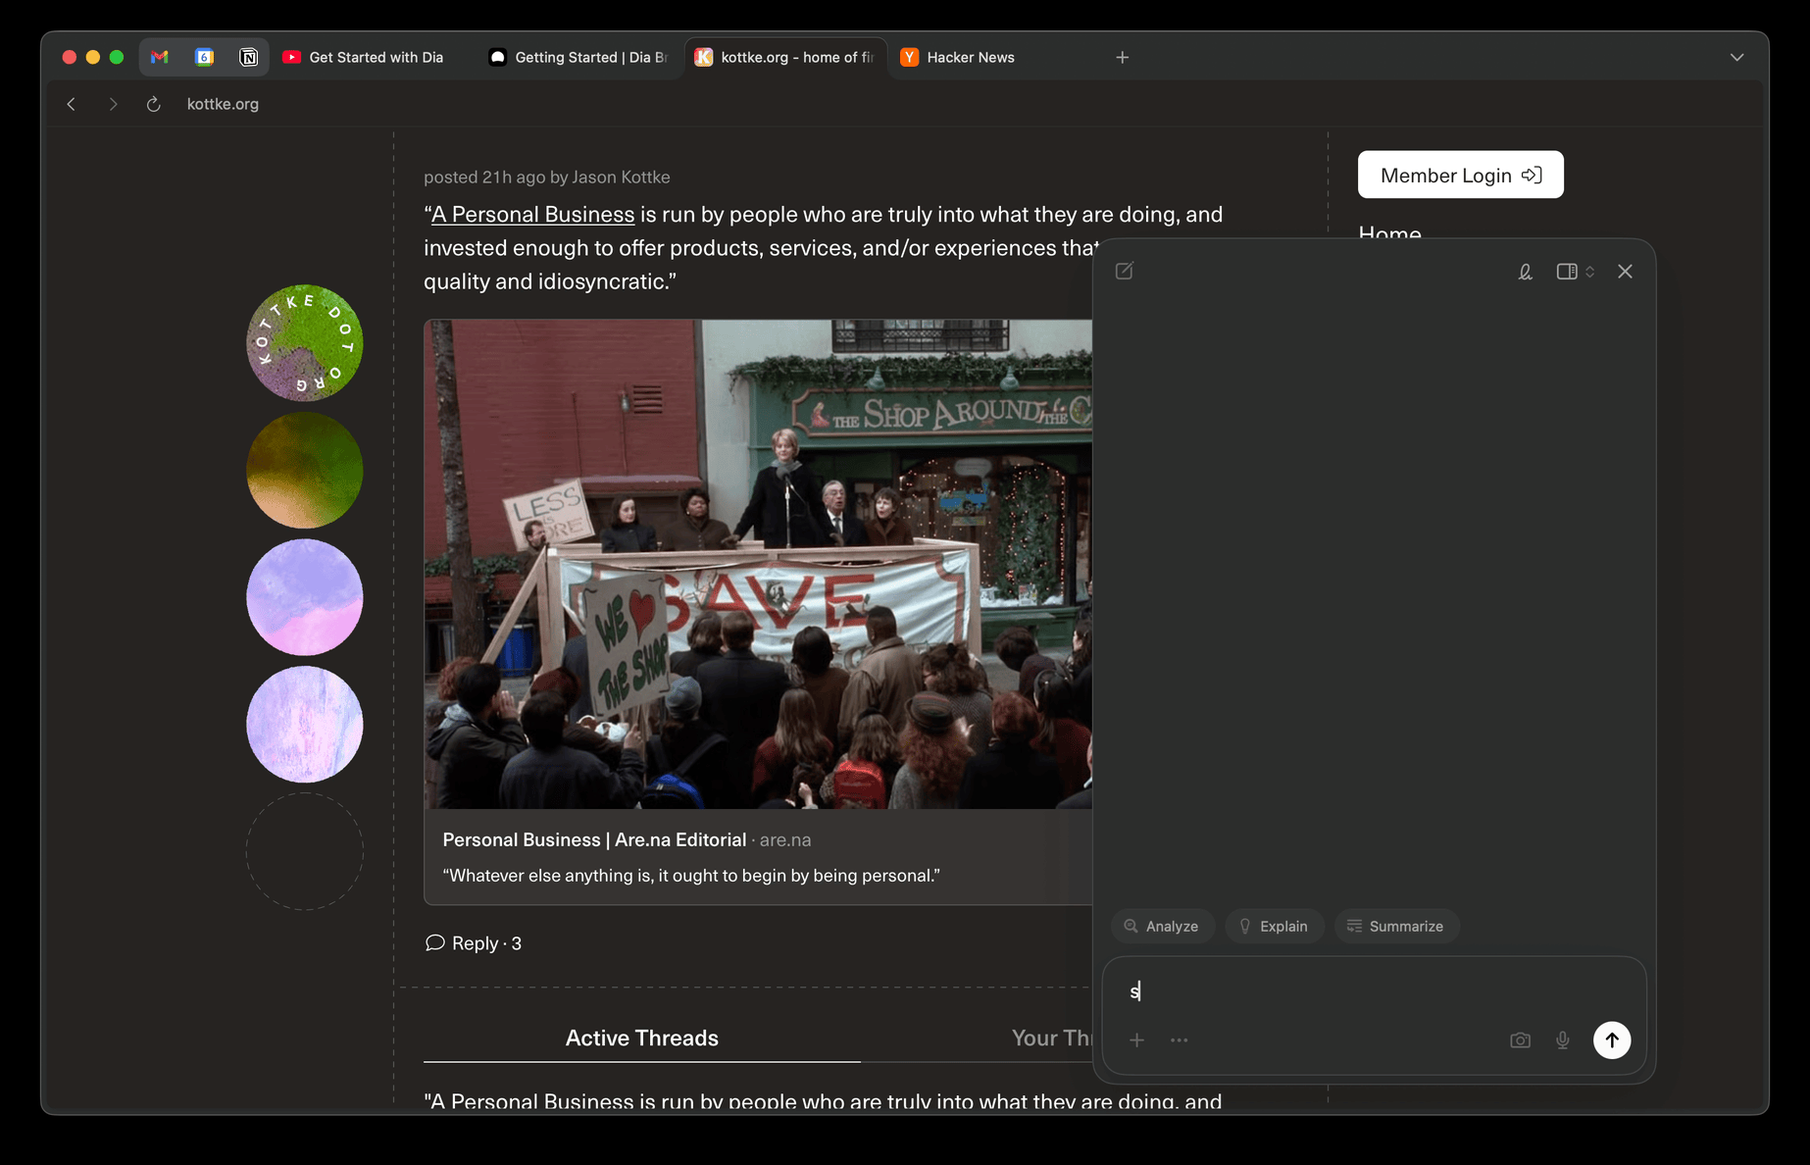1810x1165 pixels.
Task: Start voice input with the microphone icon
Action: click(1562, 1040)
